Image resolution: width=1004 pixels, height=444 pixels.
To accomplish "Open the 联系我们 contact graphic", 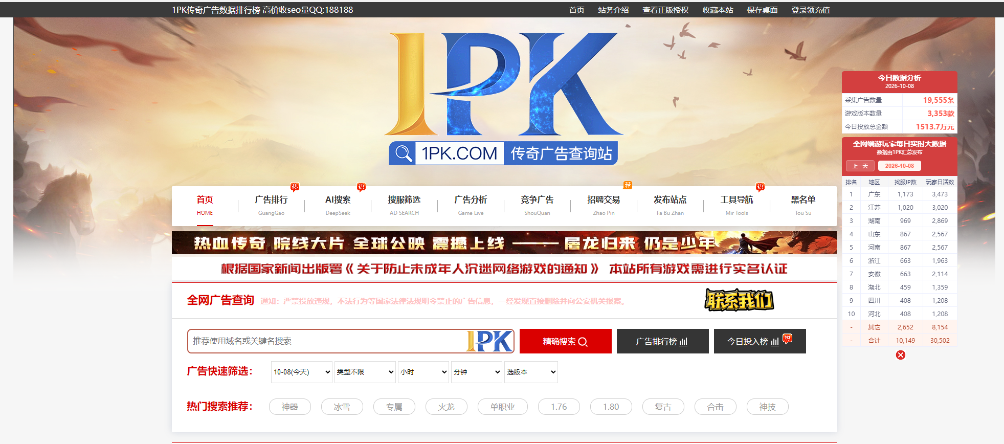I will pos(739,300).
